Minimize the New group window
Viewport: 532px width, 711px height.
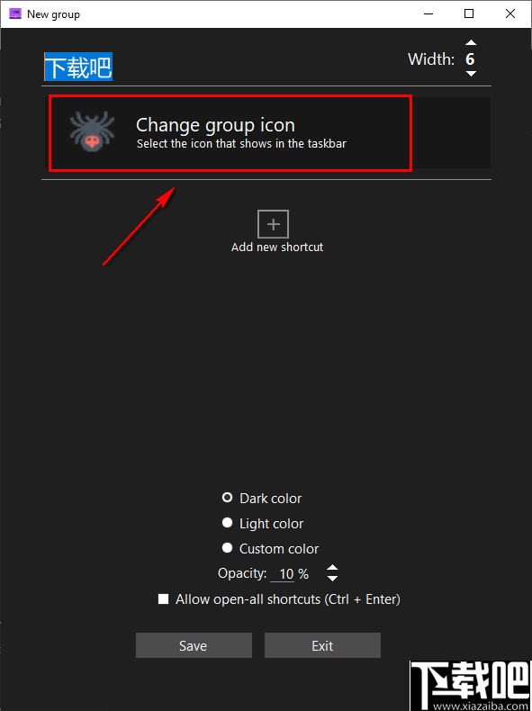pyautogui.click(x=428, y=13)
